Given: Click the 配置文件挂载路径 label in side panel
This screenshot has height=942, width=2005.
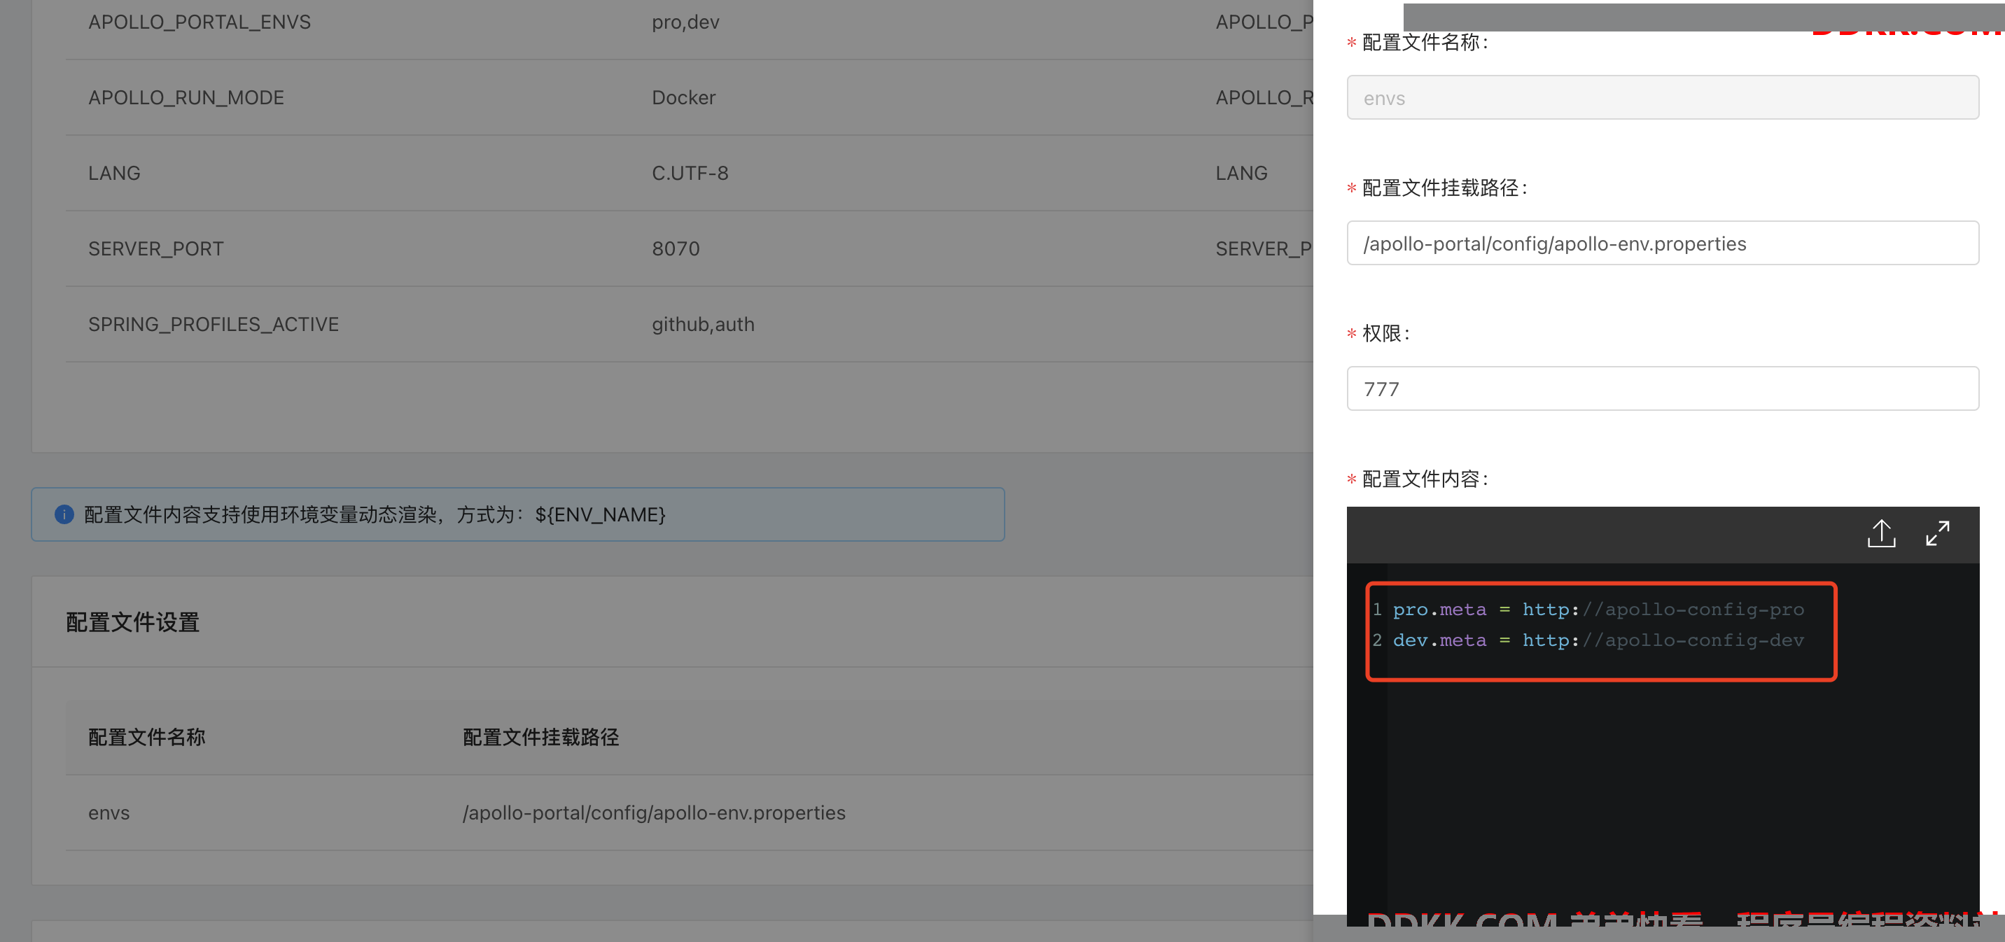Looking at the screenshot, I should tap(1445, 188).
